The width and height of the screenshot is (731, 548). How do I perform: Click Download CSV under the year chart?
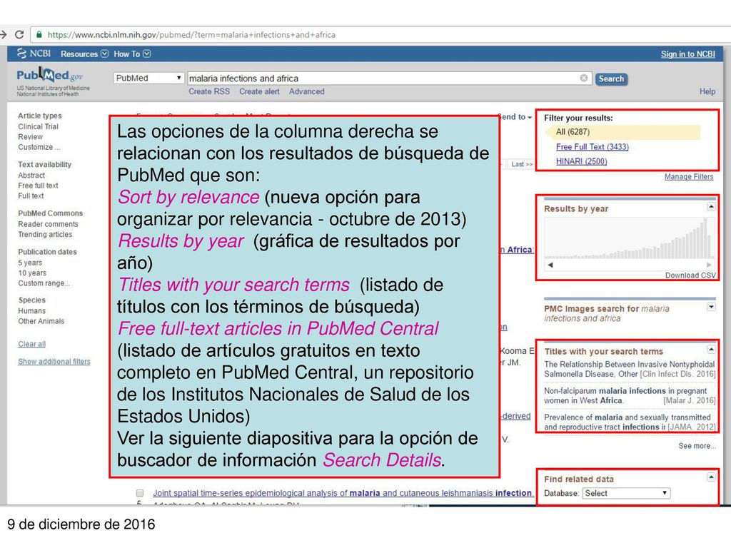690,275
